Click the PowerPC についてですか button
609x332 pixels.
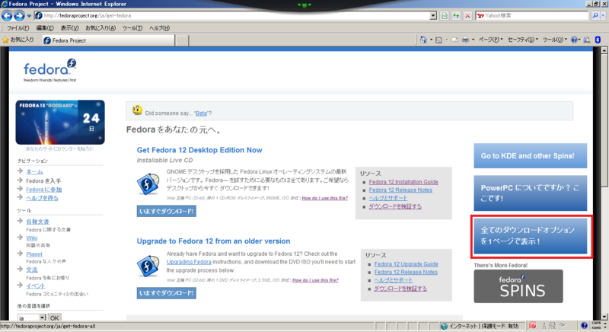click(x=530, y=193)
